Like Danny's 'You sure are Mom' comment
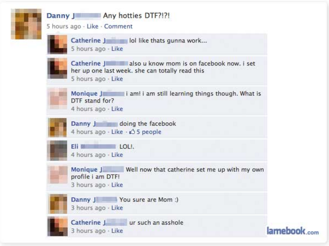Viewport: 329px width, 246px height. coord(117,208)
